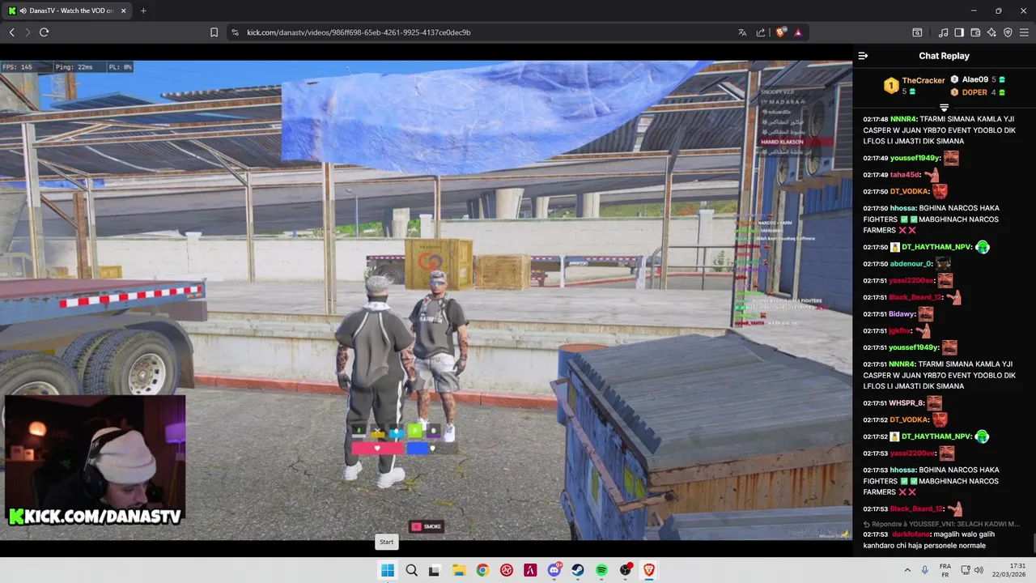Open Adobe Acrobat from taskbar
The height and width of the screenshot is (583, 1036).
point(530,570)
